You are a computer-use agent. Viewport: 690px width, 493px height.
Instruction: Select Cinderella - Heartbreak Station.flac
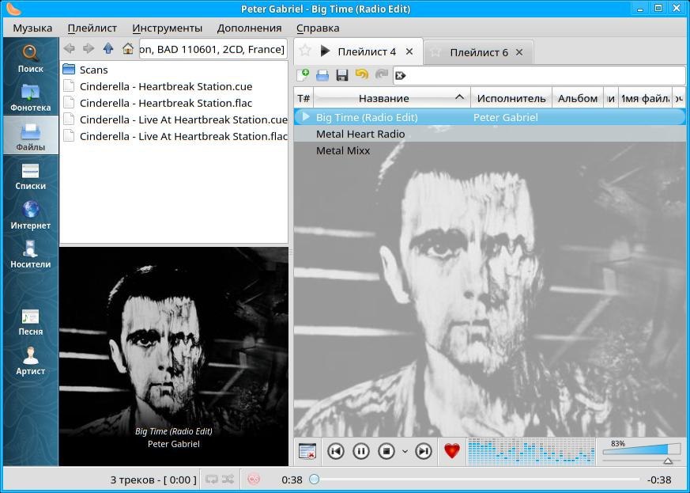(x=174, y=103)
